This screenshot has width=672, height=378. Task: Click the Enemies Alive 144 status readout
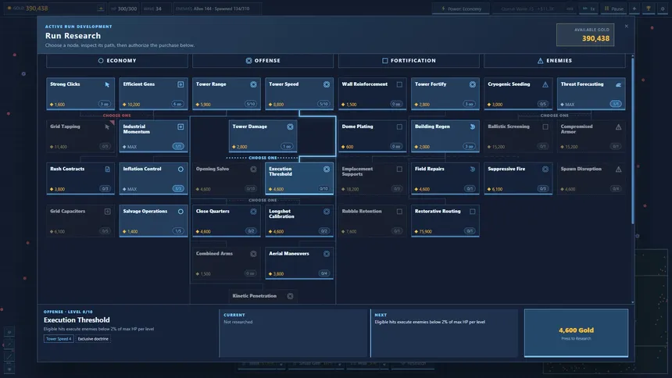[x=218, y=9]
